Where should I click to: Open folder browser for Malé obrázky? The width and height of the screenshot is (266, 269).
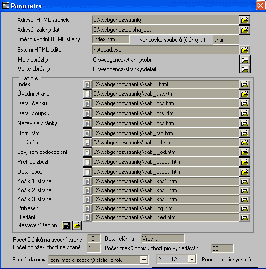(245, 60)
